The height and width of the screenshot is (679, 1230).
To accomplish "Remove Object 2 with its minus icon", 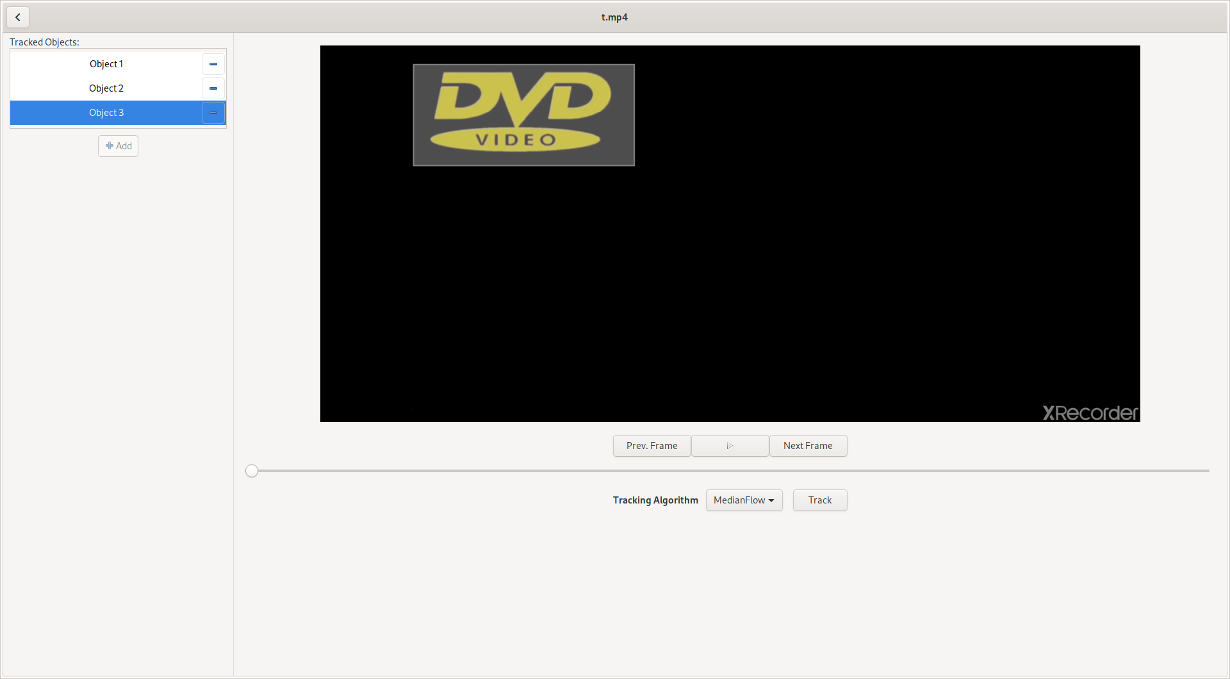I will [213, 88].
